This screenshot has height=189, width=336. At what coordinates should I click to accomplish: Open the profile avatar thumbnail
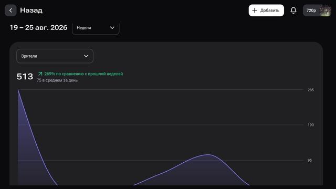tap(325, 10)
